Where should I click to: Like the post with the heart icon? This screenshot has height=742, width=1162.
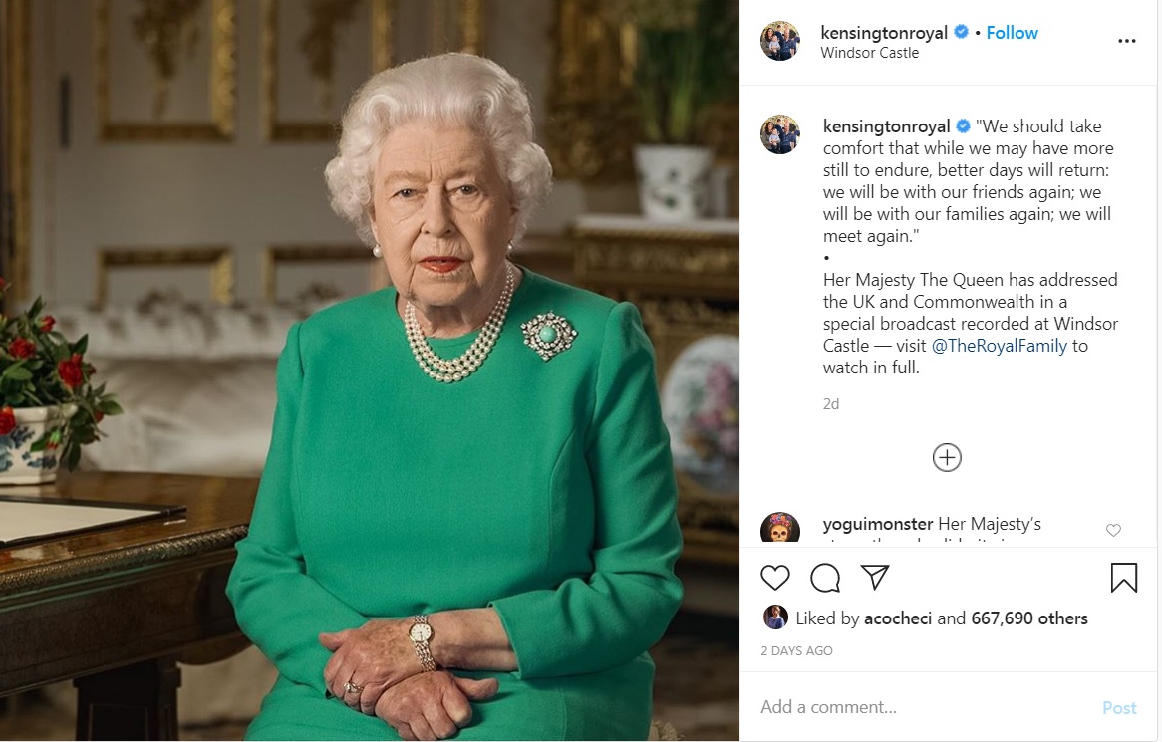(x=774, y=578)
